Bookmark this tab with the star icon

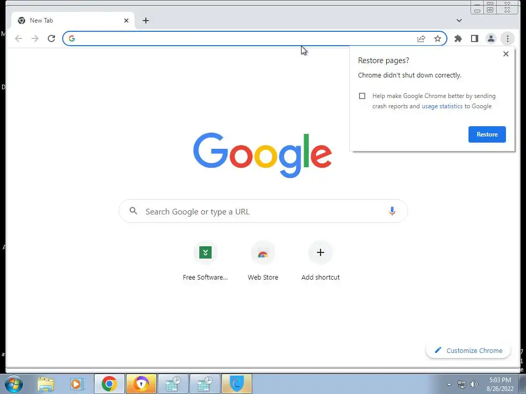[x=438, y=38]
